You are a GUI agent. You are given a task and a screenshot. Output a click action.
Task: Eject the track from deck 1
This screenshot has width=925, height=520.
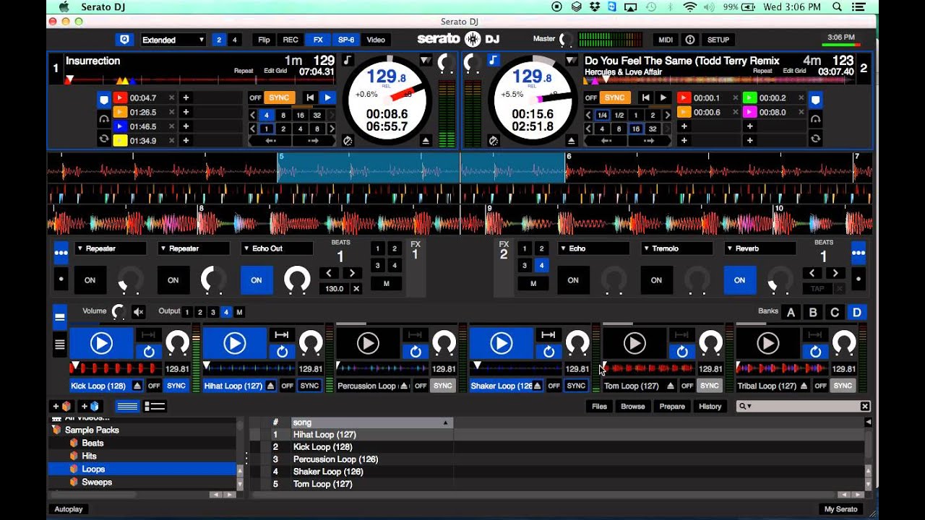[x=426, y=141]
